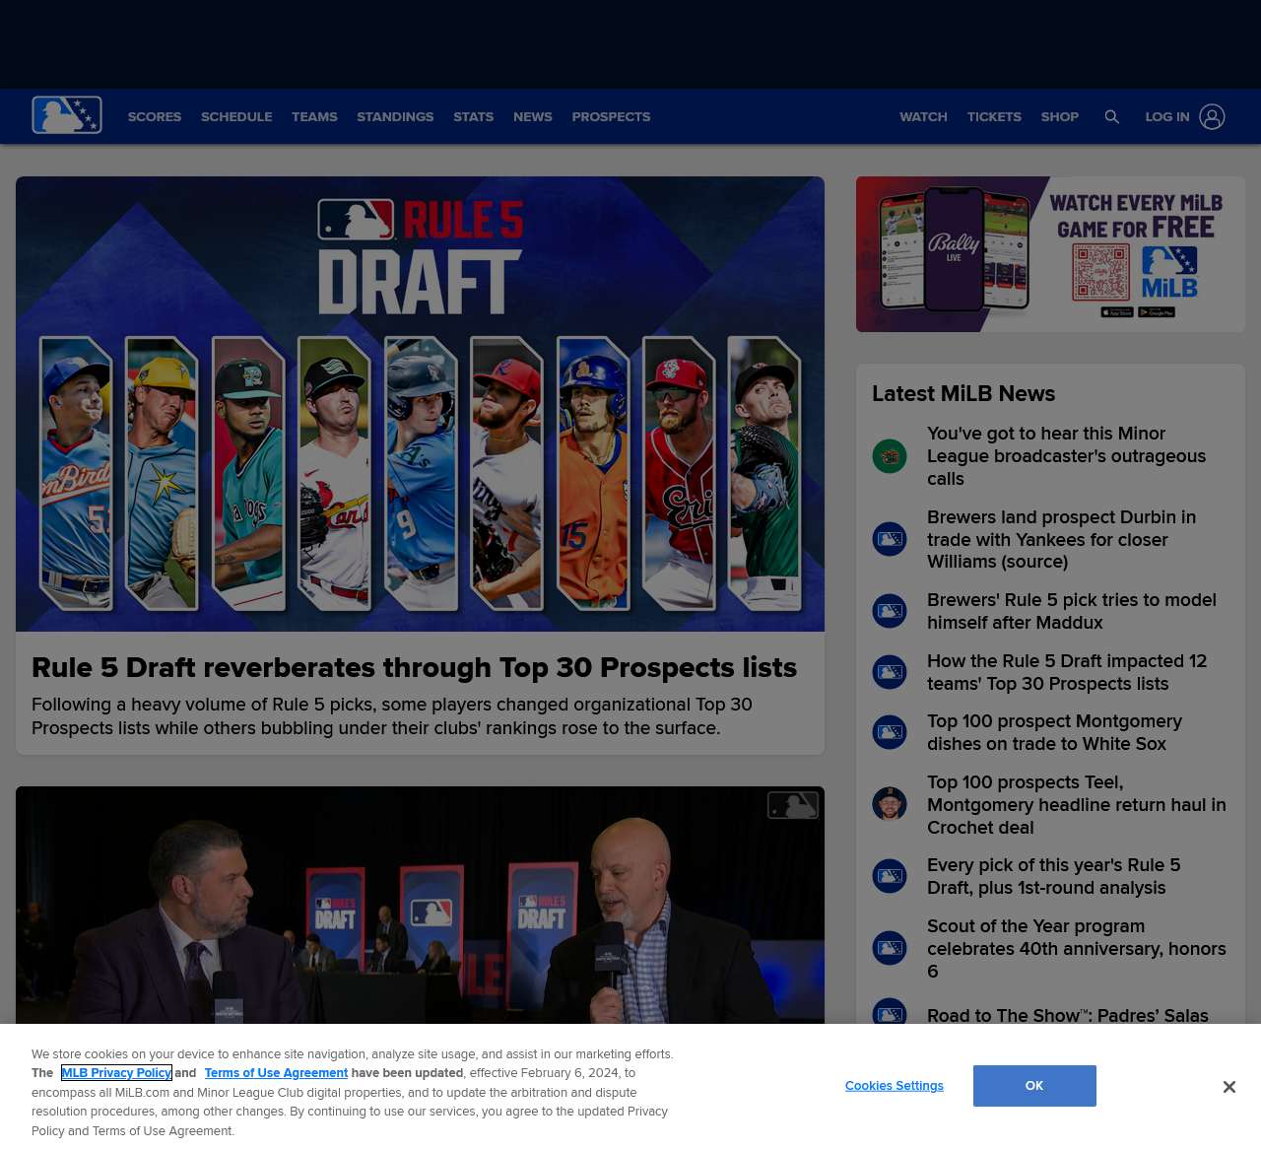Click MLB icon beside Brewers' Rule 5 pick story
The width and height of the screenshot is (1261, 1150).
tap(890, 611)
